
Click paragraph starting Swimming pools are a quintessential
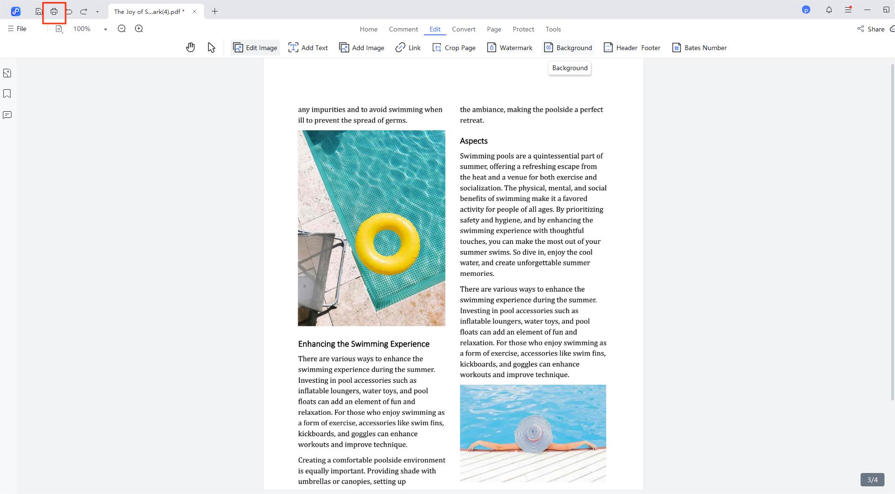pyautogui.click(x=533, y=214)
